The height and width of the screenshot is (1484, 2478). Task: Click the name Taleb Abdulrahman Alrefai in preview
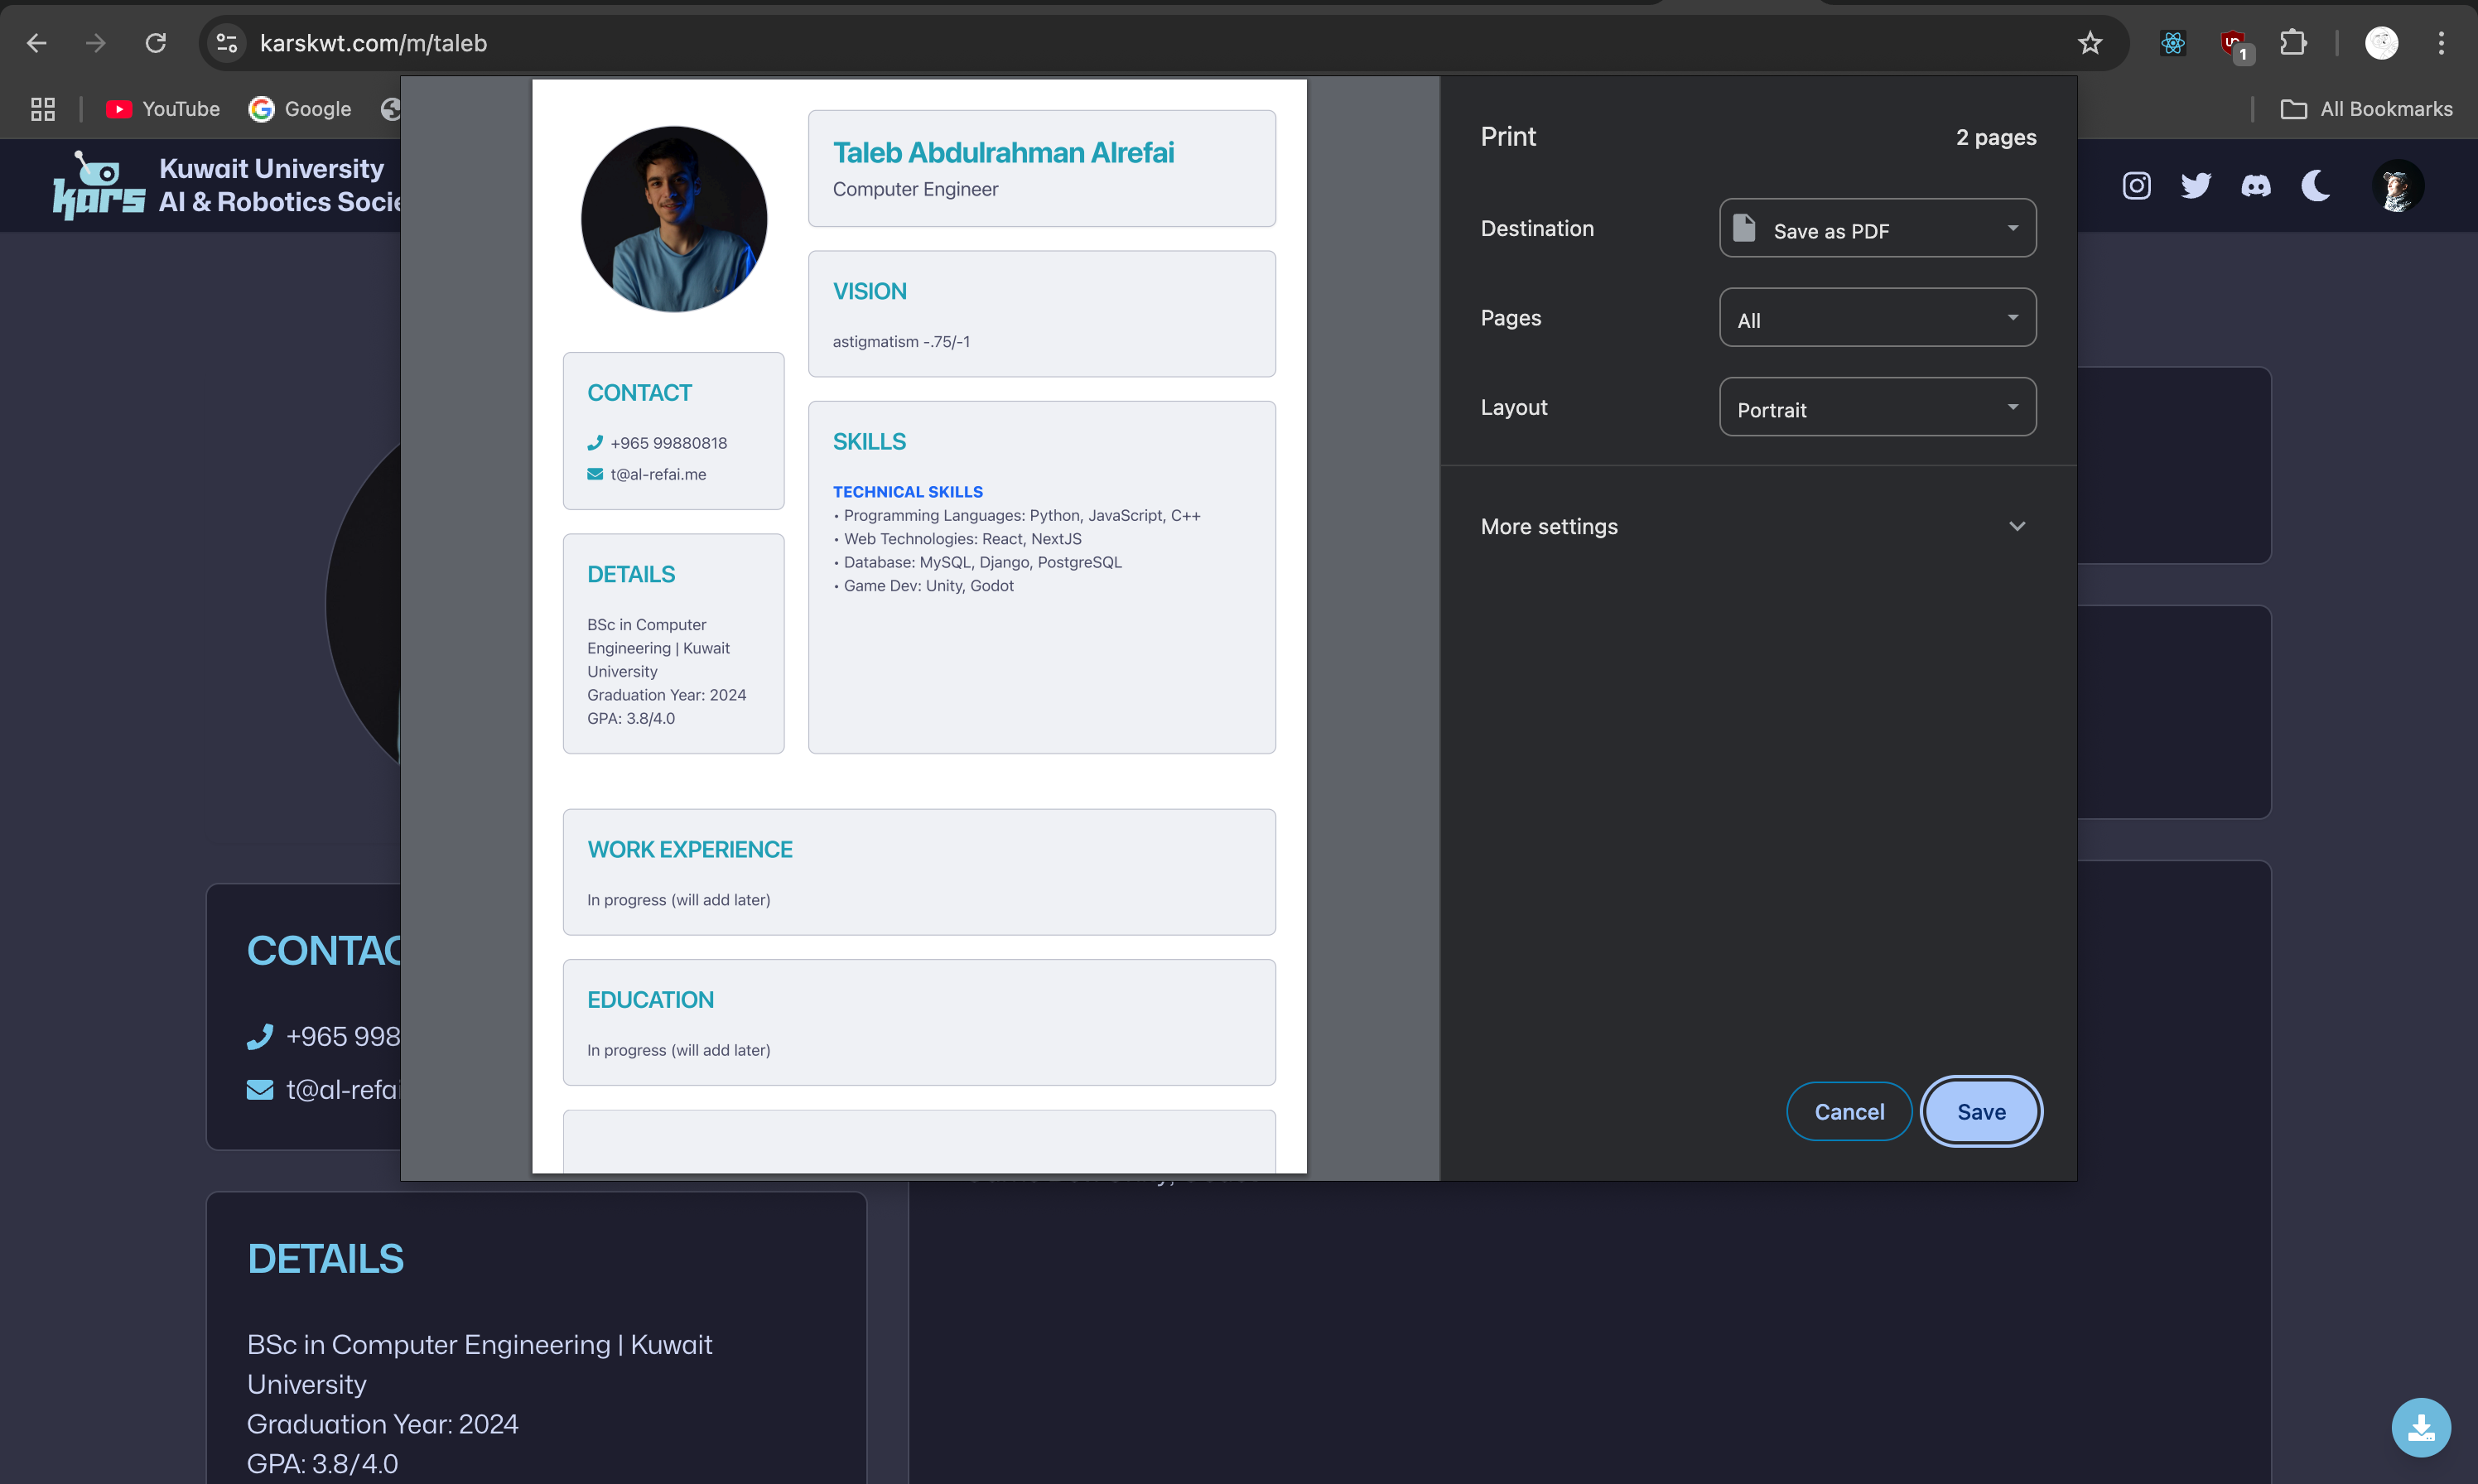tap(1003, 152)
